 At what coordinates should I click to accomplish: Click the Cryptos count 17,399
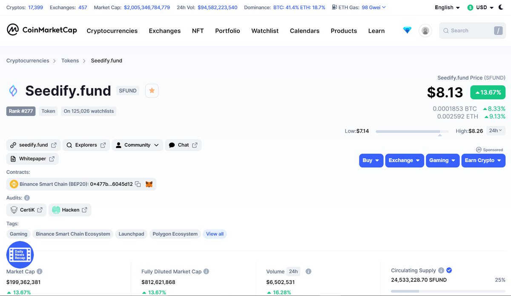(35, 7)
